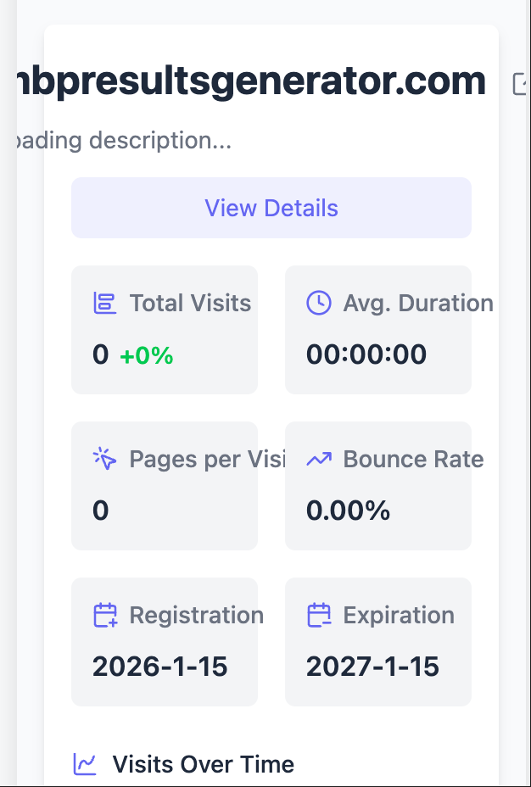Click the Expiration label

coord(399,616)
